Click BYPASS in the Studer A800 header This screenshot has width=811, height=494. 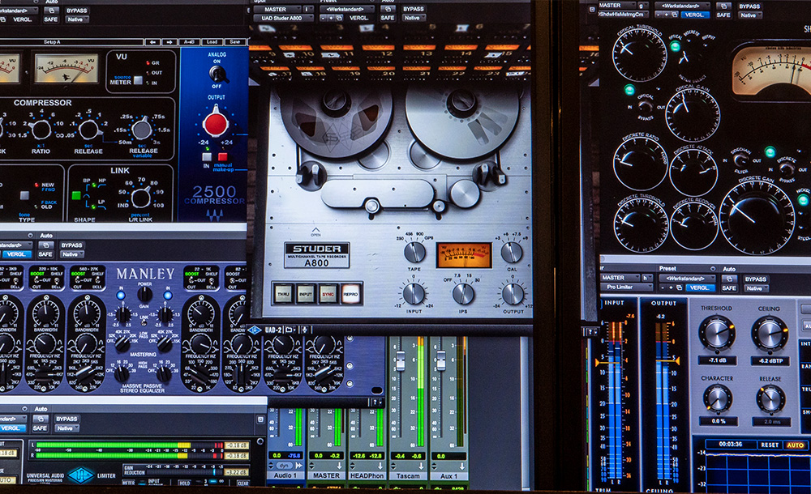(414, 9)
